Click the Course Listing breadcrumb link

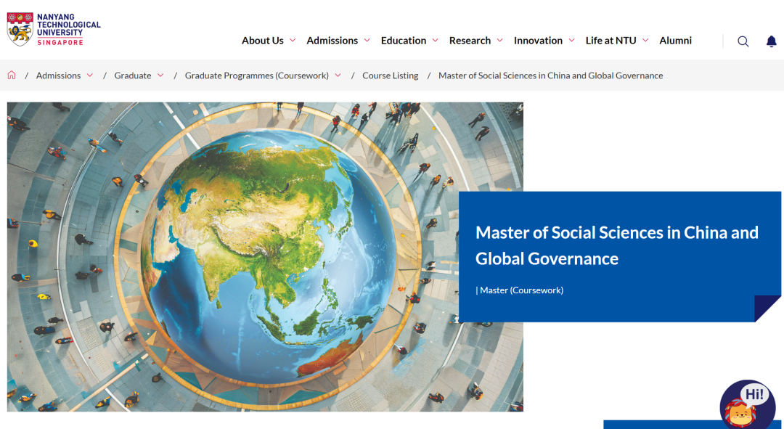coord(390,75)
